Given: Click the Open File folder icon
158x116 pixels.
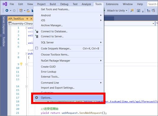Looking at the screenshot, I should 28,11.
